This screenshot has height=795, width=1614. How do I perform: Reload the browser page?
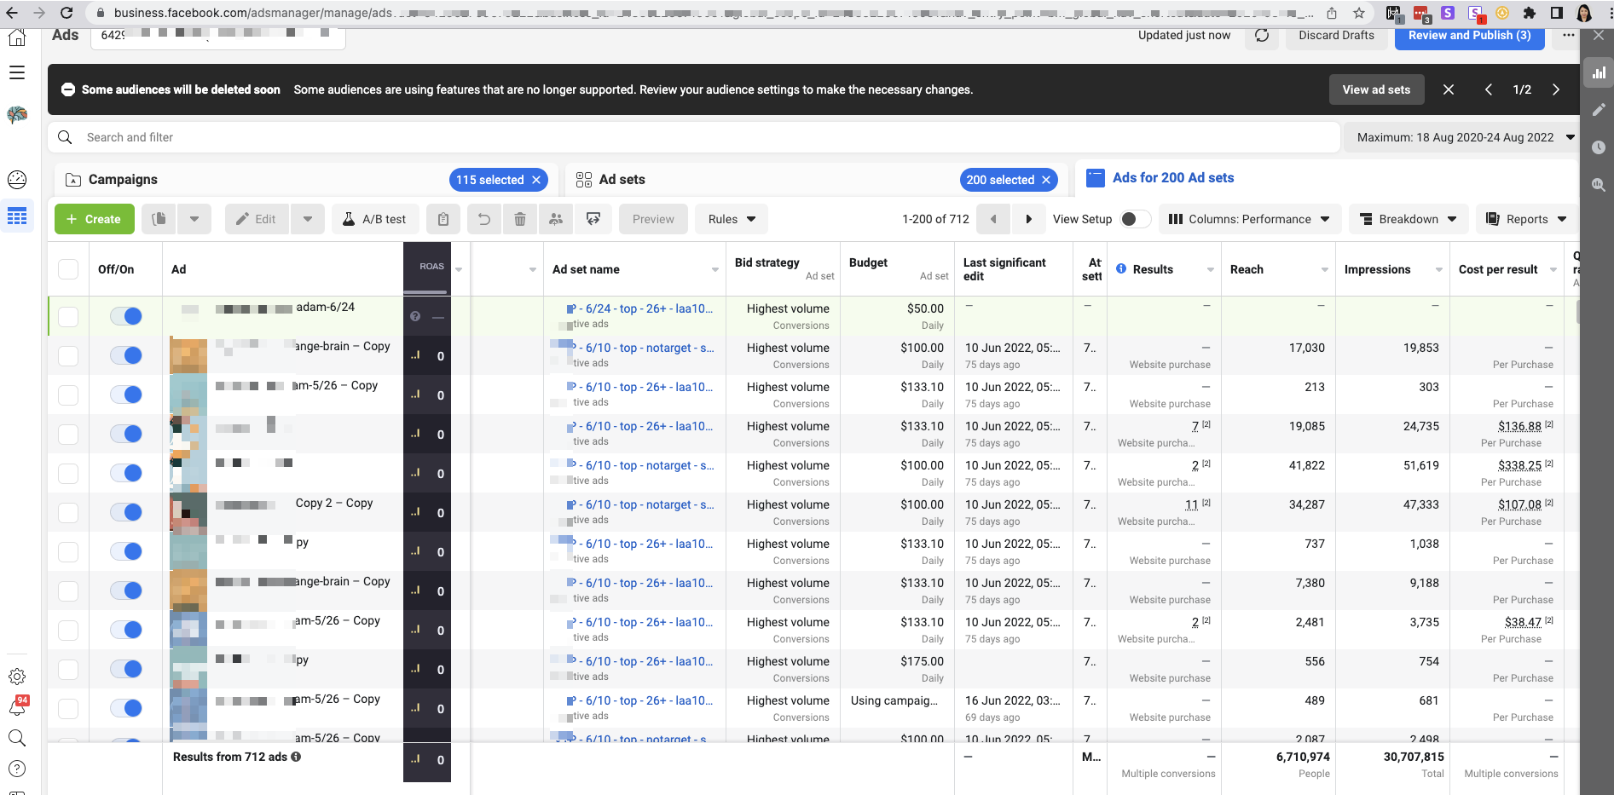pyautogui.click(x=67, y=13)
